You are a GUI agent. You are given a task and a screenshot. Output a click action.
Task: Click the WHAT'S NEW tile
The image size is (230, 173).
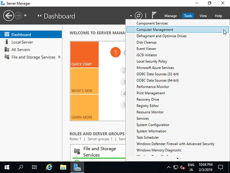[85, 81]
